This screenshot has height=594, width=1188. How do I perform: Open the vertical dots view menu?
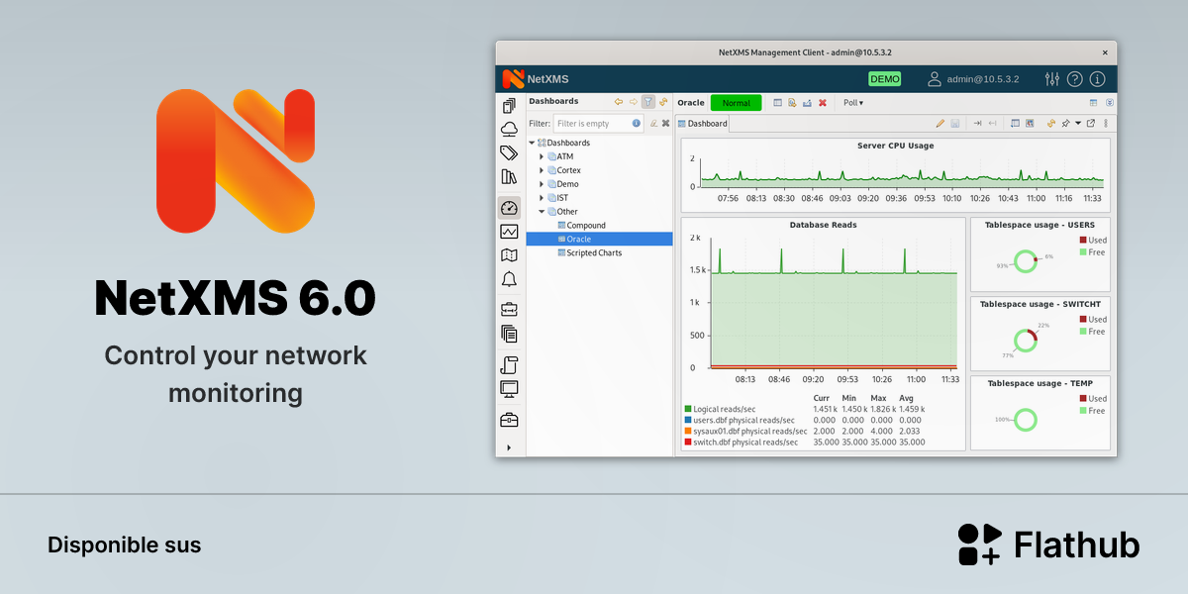[1106, 124]
